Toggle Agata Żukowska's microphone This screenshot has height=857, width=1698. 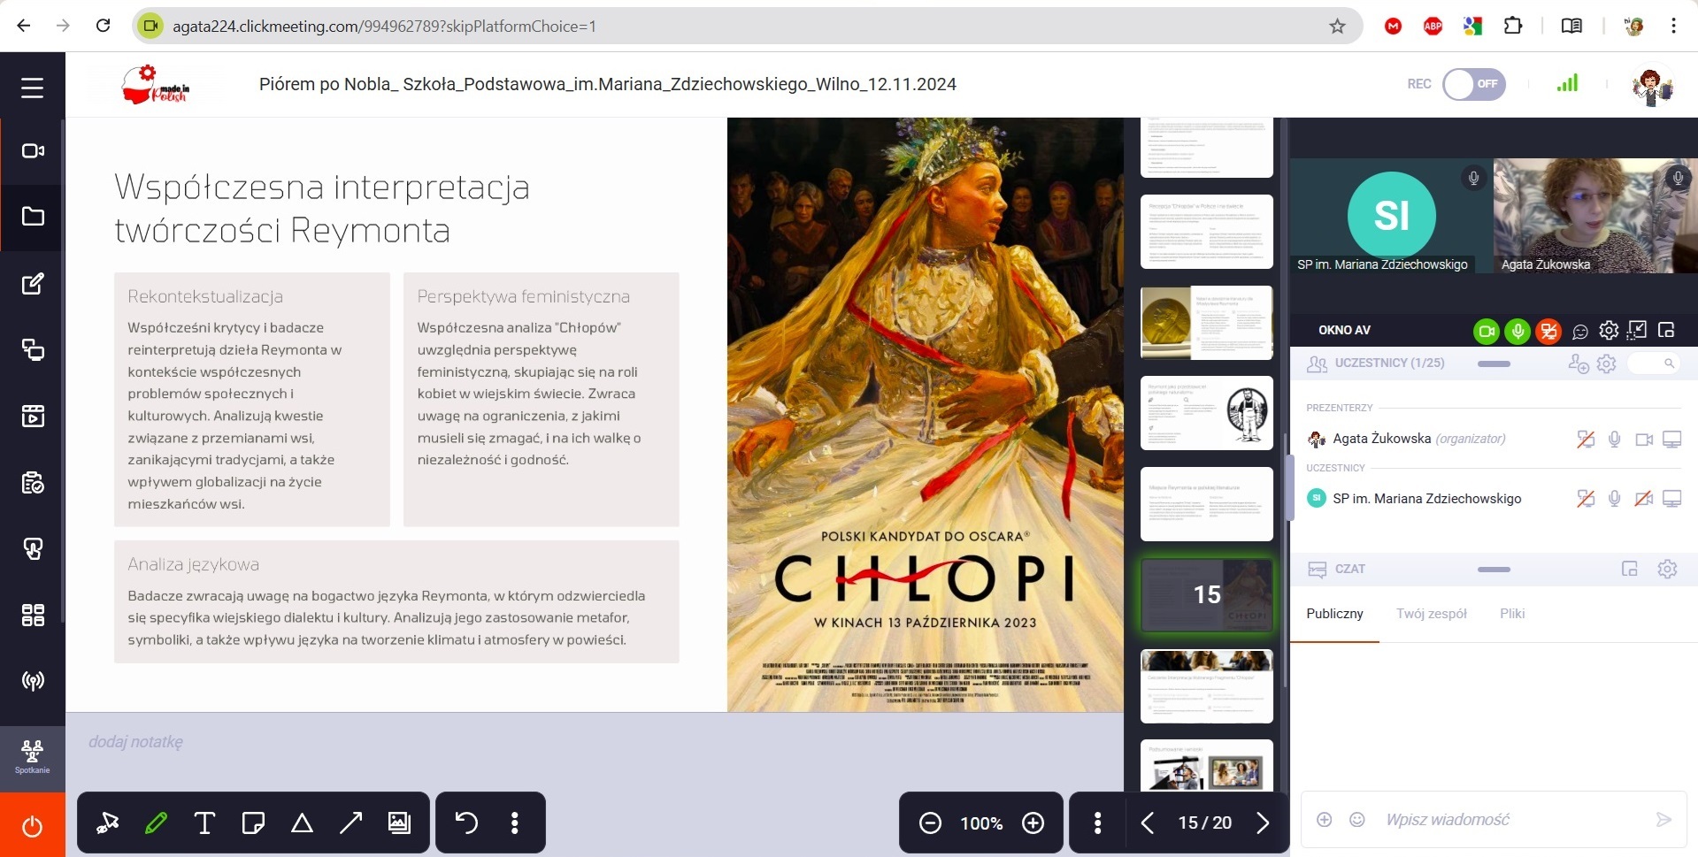(x=1615, y=440)
